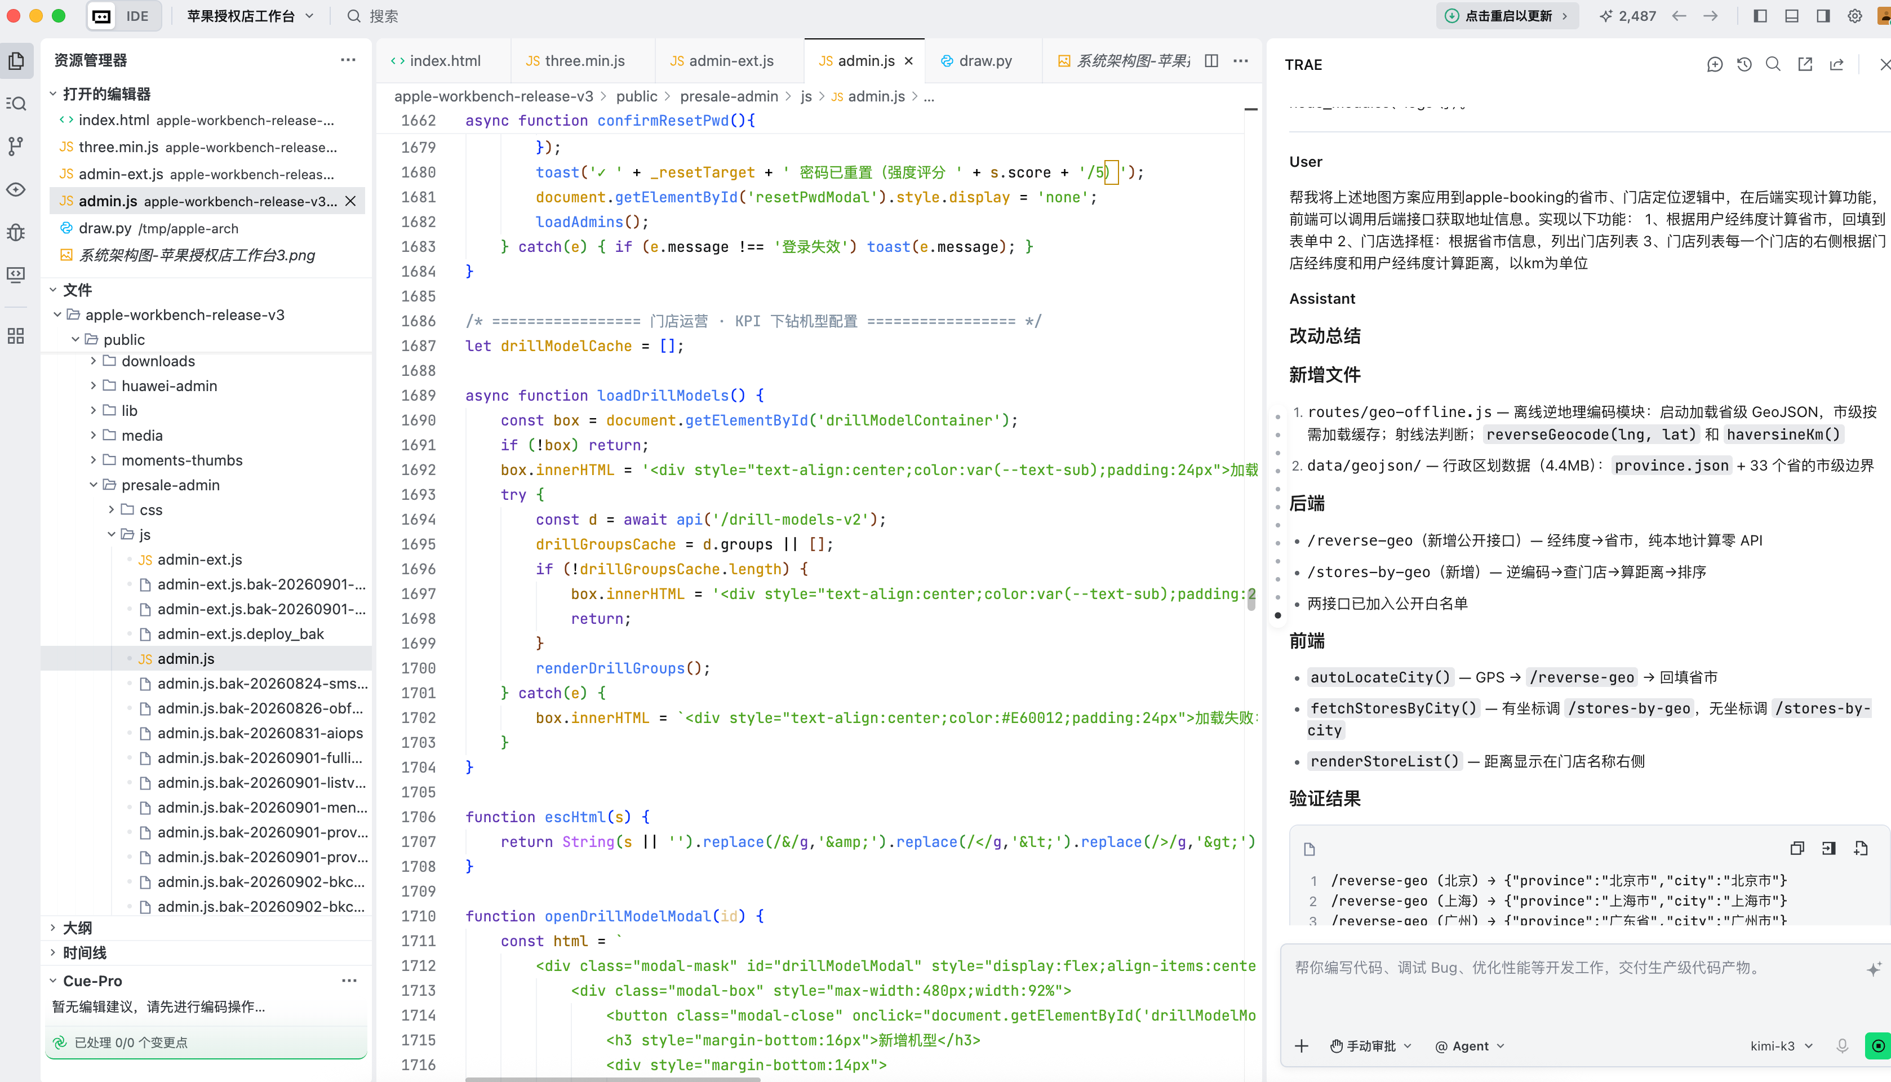The image size is (1891, 1082).
Task: Open the 苹果授权店工作台 project dropdown
Action: pos(250,16)
